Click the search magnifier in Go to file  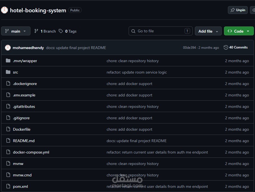(x=133, y=31)
